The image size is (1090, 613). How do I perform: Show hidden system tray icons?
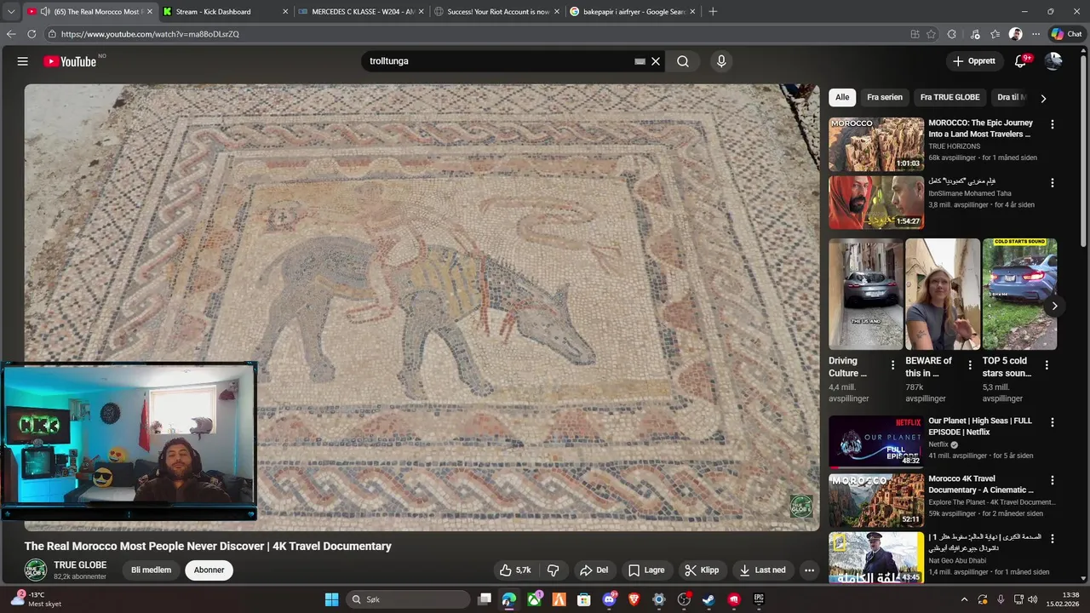click(964, 599)
